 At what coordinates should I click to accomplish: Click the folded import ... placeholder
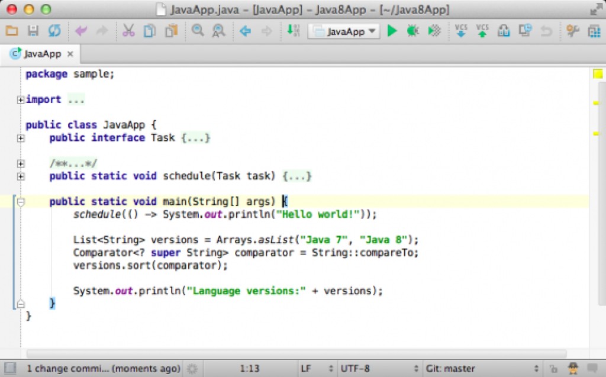point(76,100)
